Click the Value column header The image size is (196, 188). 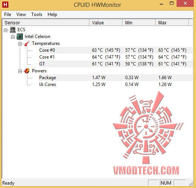point(106,22)
